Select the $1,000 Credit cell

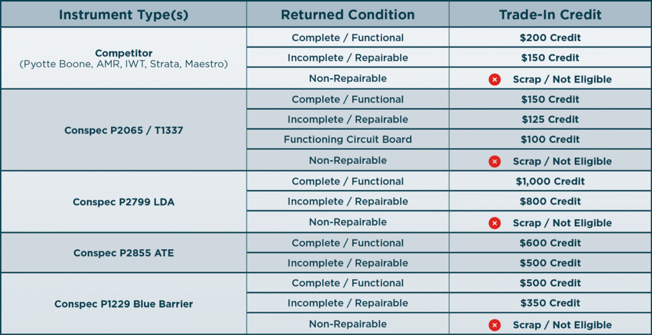[x=550, y=181]
